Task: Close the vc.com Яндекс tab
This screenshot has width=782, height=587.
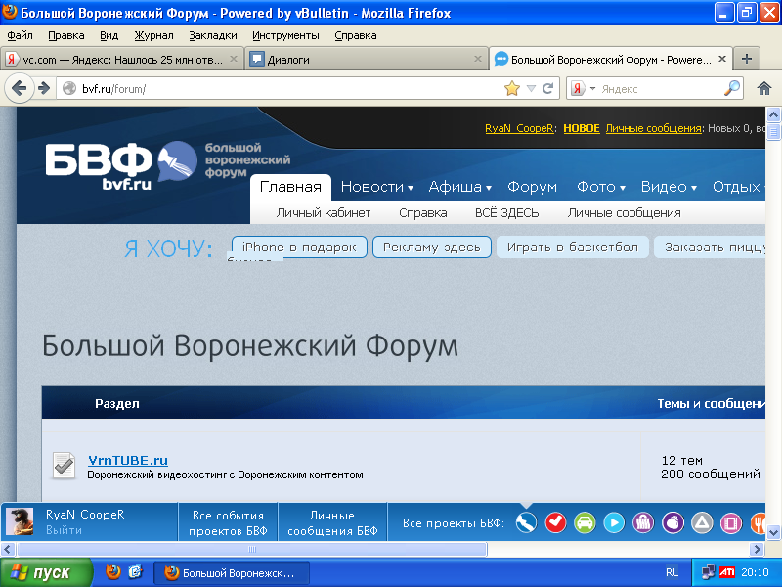Action: tap(234, 59)
